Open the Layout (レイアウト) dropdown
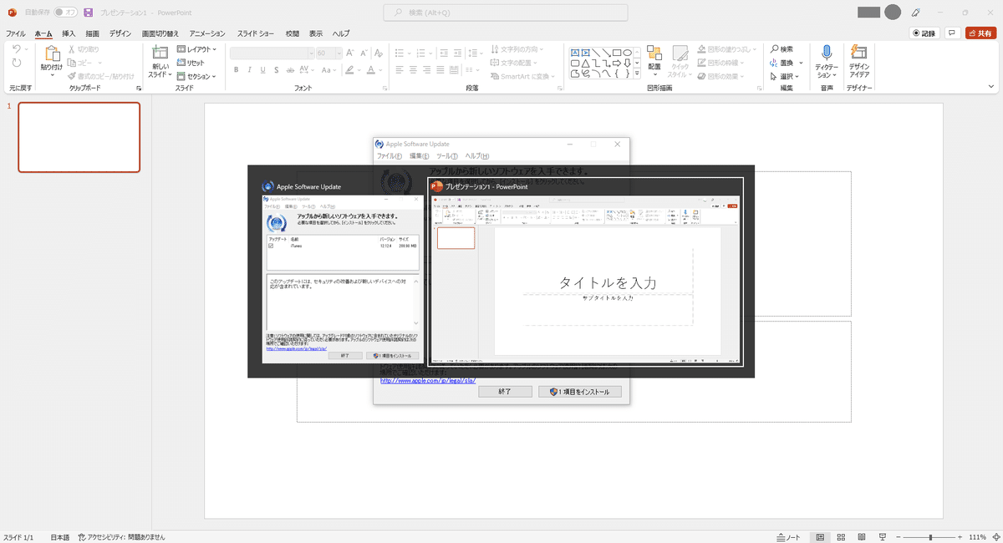Viewport: 1003px width, 543px height. click(197, 49)
